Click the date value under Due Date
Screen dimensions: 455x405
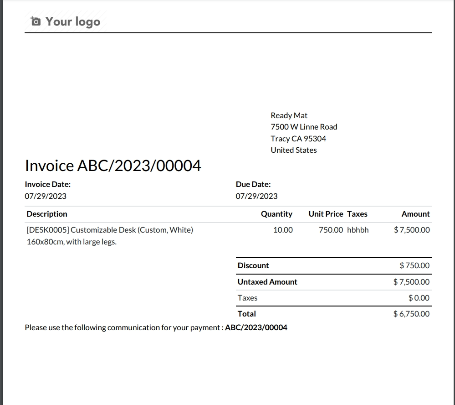[256, 196]
